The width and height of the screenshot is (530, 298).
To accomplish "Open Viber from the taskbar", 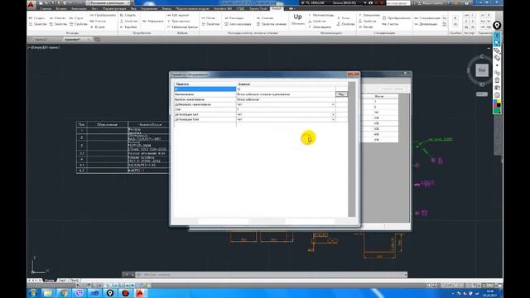I will (x=79, y=293).
